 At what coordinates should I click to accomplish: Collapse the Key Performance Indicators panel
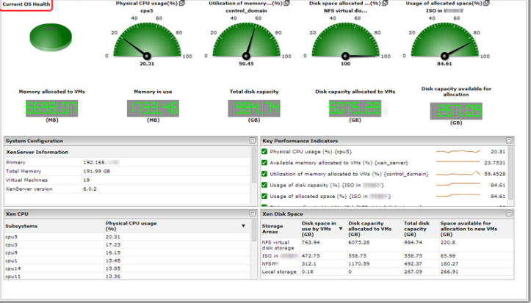point(509,140)
